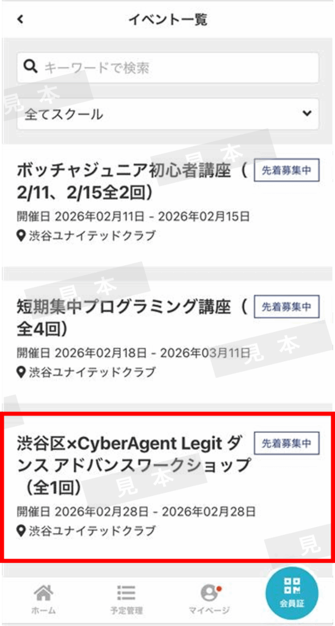Focus the keyword search field
Screen dimensions: 335x626
tap(168, 67)
